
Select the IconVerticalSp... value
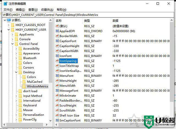click(x=70, y=71)
